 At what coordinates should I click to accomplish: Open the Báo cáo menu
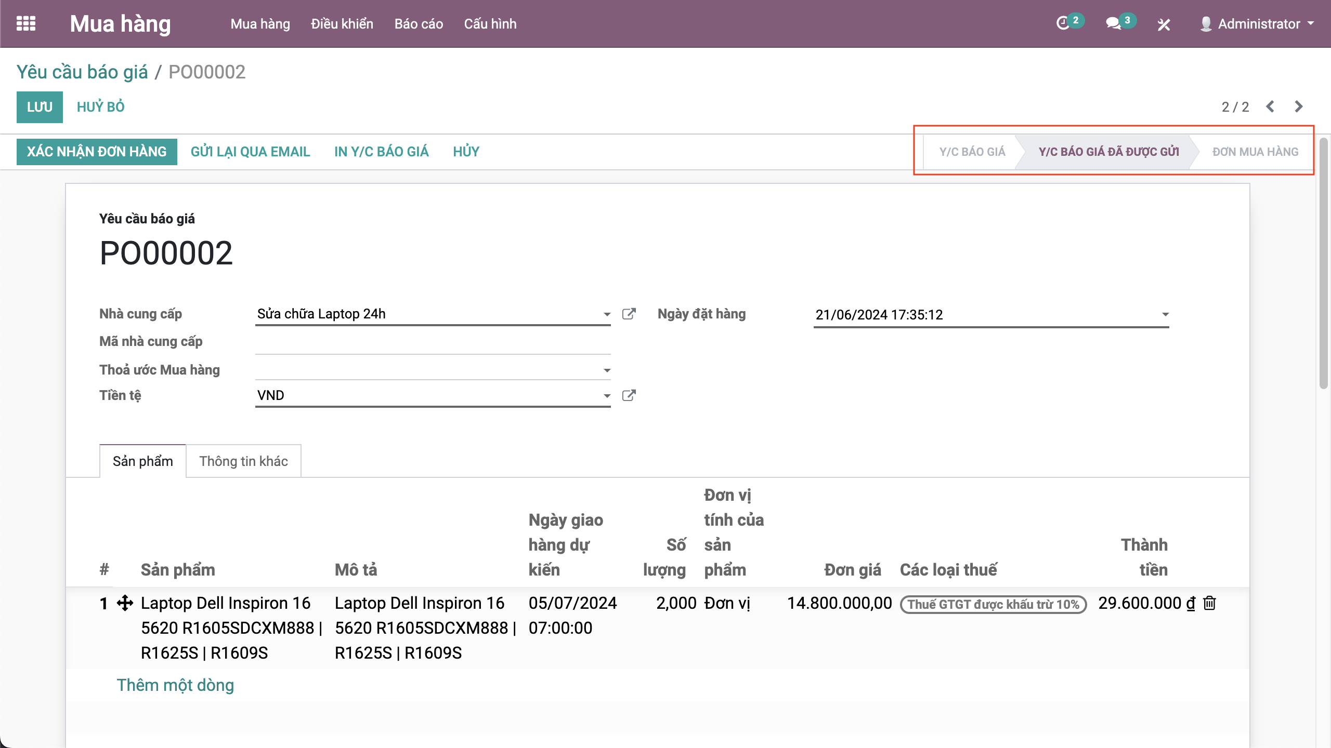(419, 24)
